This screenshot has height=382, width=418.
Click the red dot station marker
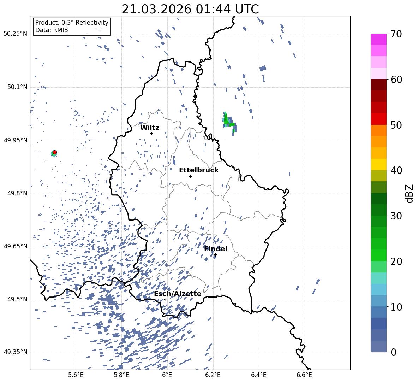tap(55, 152)
